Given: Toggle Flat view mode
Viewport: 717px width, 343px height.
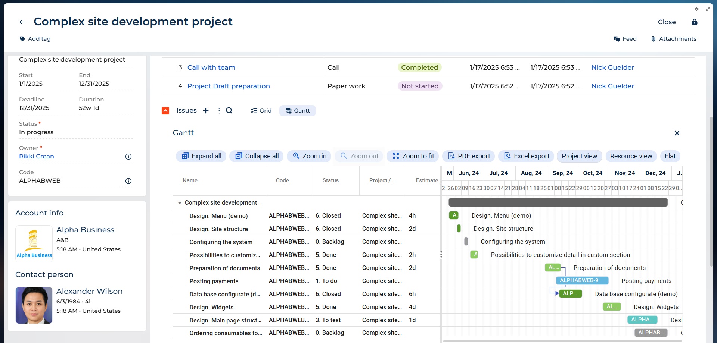Looking at the screenshot, I should click(x=670, y=156).
